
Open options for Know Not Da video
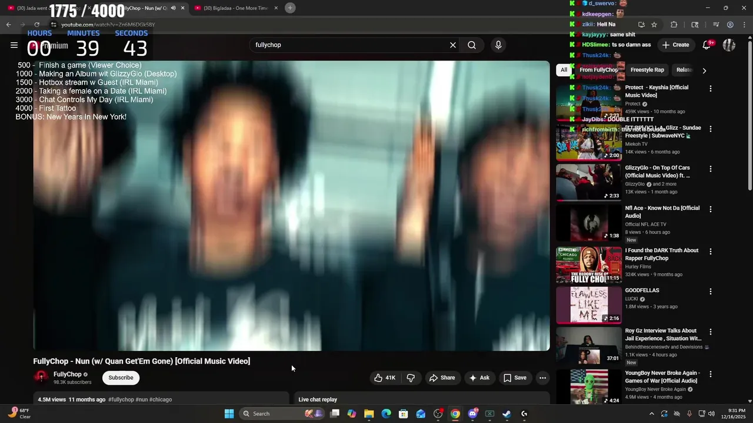click(711, 209)
